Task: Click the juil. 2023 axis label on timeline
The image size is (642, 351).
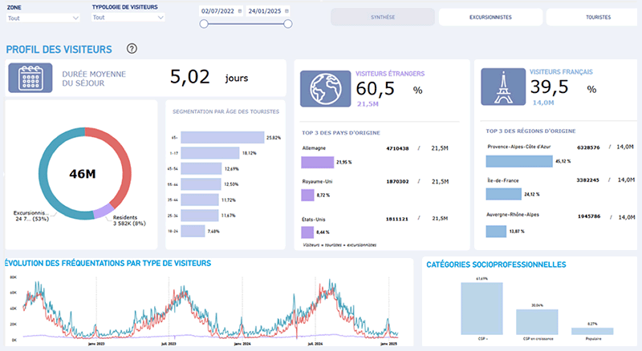Action: pyautogui.click(x=169, y=344)
